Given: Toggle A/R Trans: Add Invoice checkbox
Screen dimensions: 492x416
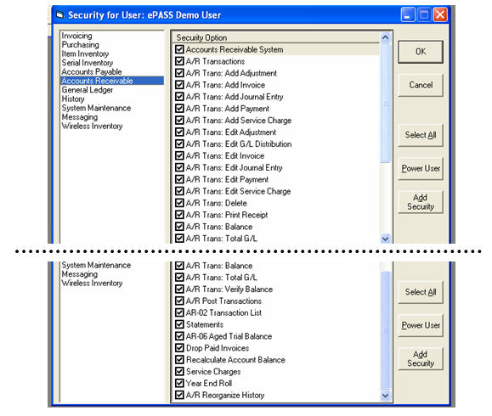Looking at the screenshot, I should [x=179, y=85].
